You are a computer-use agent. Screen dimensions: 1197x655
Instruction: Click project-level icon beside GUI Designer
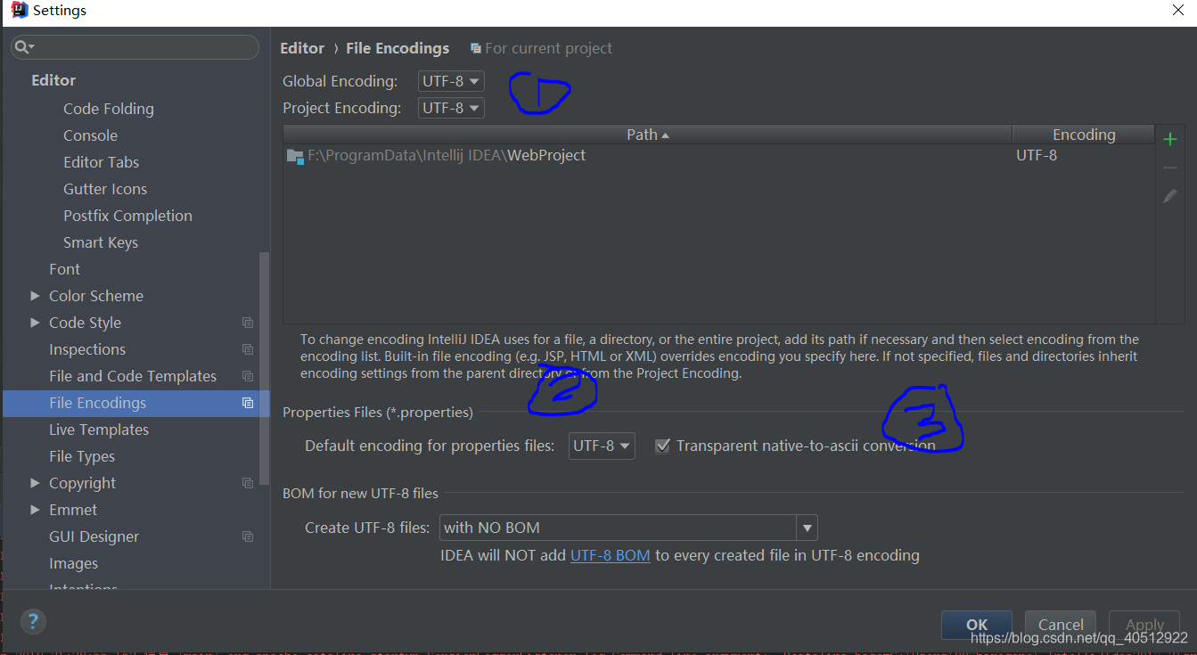(248, 536)
